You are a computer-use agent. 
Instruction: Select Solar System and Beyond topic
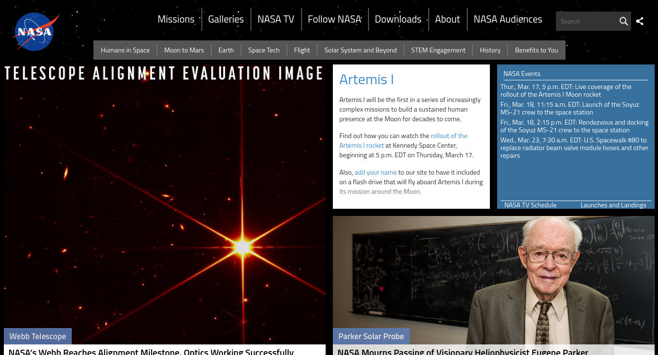point(361,50)
